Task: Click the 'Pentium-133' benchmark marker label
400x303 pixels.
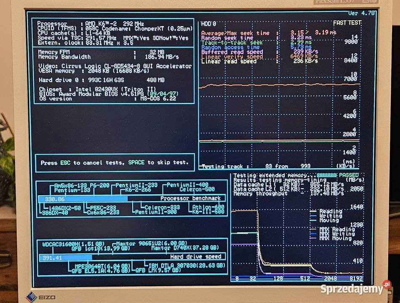Action: coord(72,190)
